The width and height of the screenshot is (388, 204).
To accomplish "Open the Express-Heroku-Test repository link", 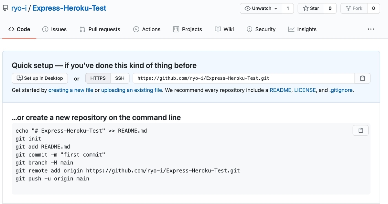I will point(69,8).
